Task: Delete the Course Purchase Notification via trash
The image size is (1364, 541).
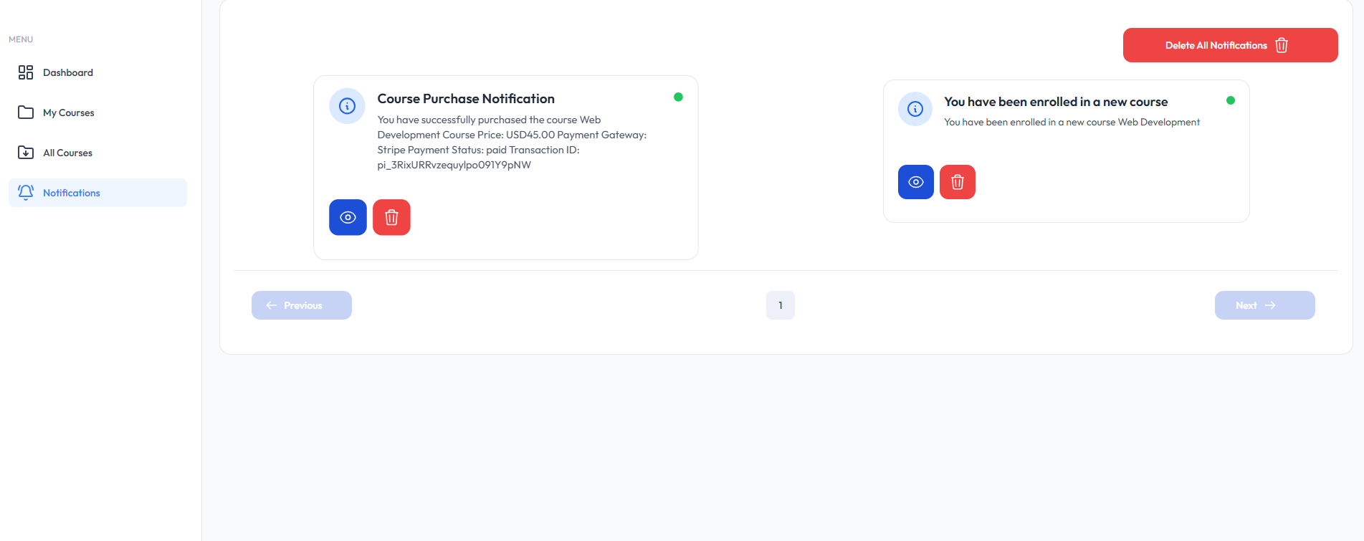Action: click(x=391, y=217)
